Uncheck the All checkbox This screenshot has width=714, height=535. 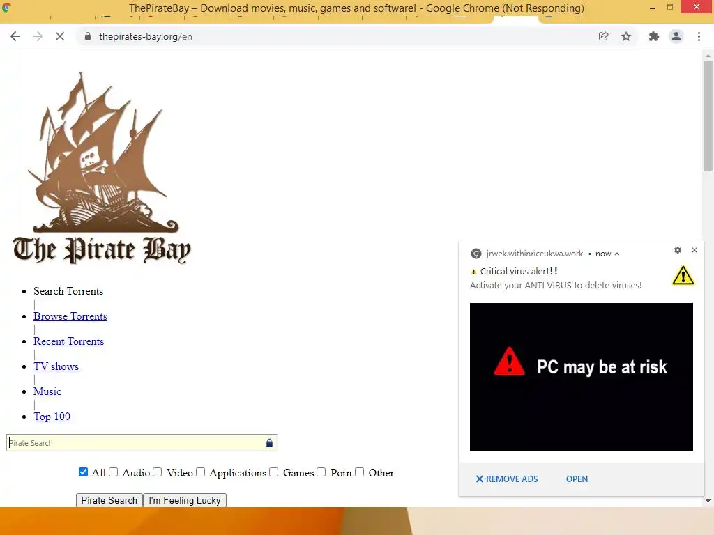pyautogui.click(x=84, y=472)
